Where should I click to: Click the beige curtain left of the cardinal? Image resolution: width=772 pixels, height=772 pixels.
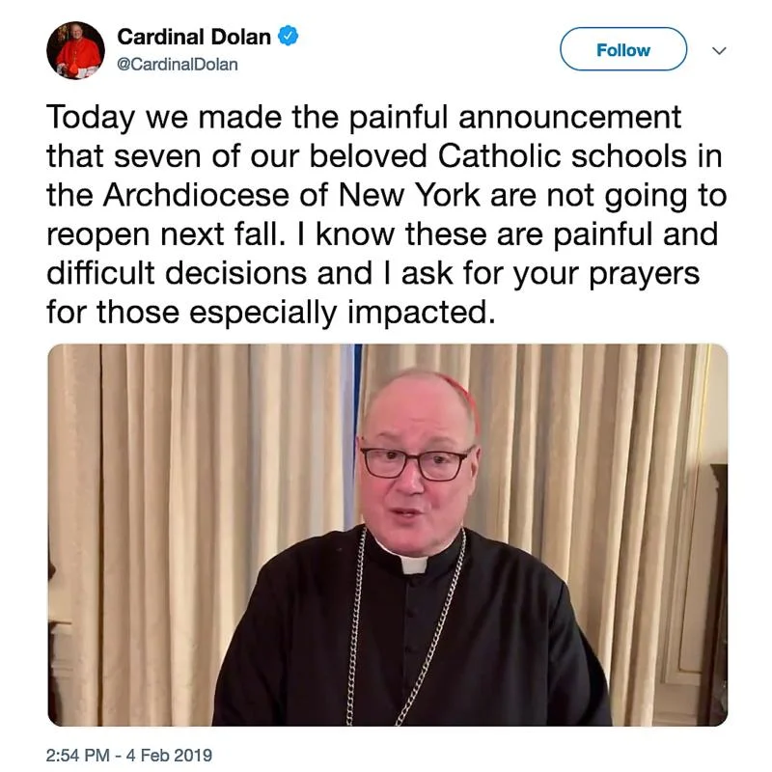(x=197, y=492)
